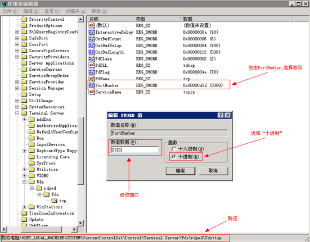Click the InteractiveDelay DWORD value icon
The width and height of the screenshot is (310, 242).
[x=91, y=32]
